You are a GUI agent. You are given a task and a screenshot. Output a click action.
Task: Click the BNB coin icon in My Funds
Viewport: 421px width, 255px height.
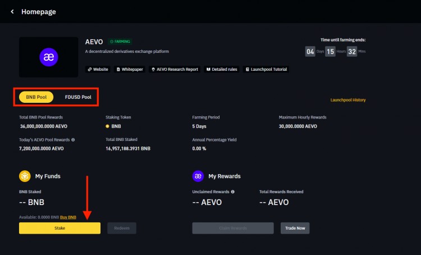[x=25, y=176]
